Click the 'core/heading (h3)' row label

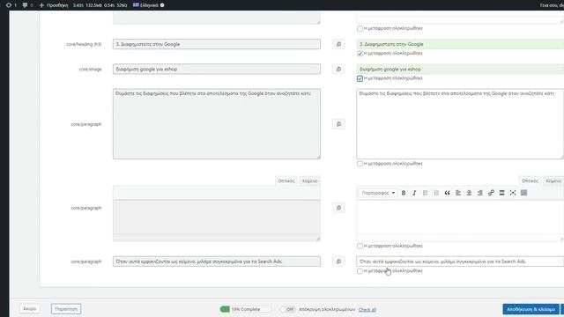point(84,44)
